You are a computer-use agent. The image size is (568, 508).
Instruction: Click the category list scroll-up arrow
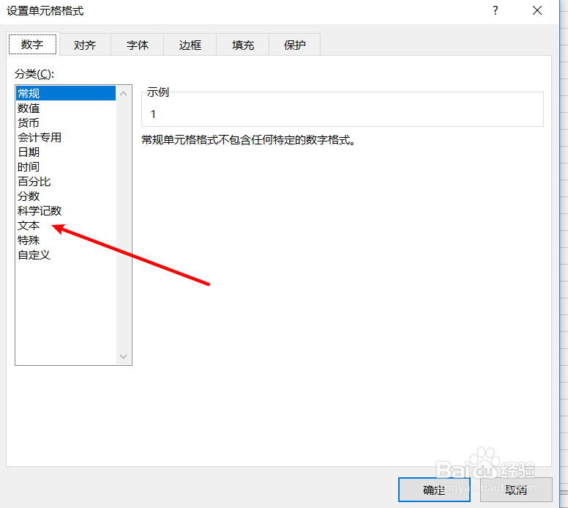(124, 94)
